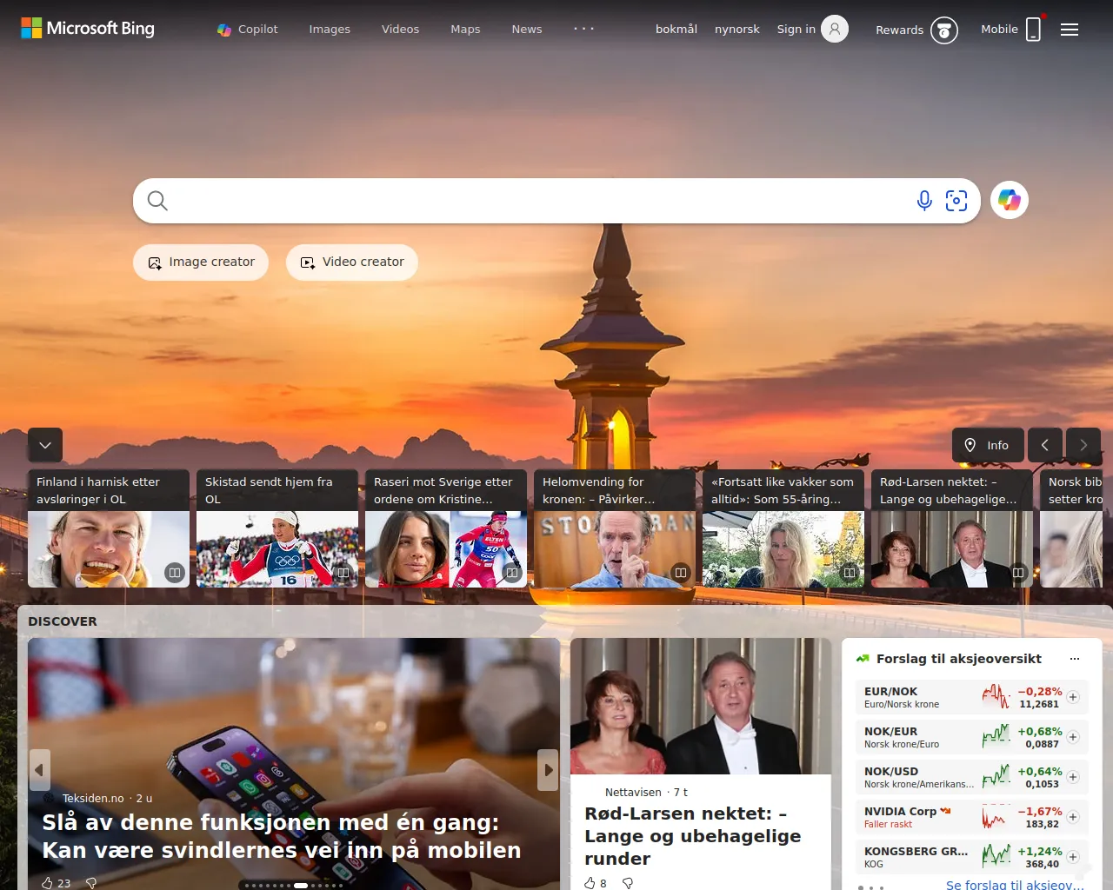Screen dimensions: 1113x890
Task: Collapse the news strip with the down chevron
Action: point(45,444)
